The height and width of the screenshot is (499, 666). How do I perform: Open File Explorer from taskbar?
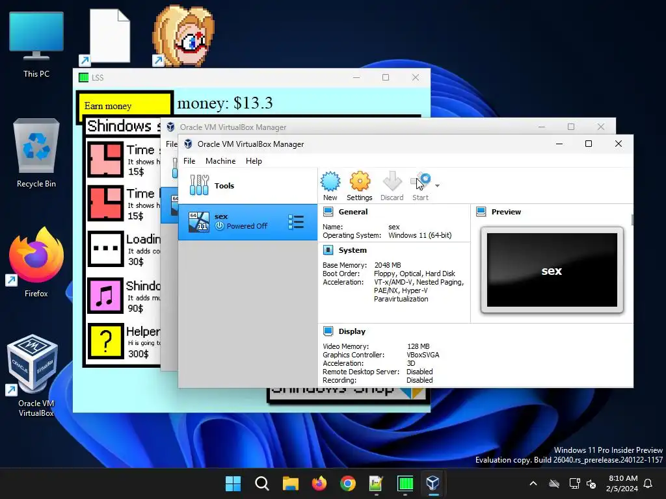[291, 483]
